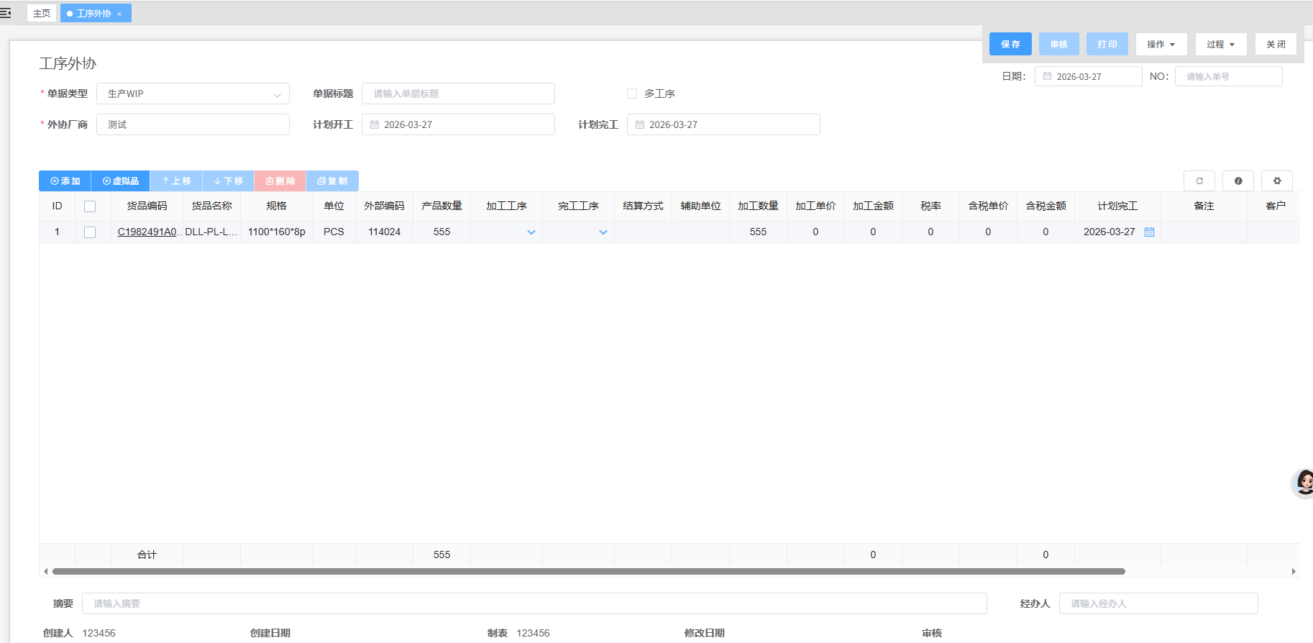The width and height of the screenshot is (1313, 643).
Task: Expand the 单据类型 dropdown showing 生产WIP
Action: [x=193, y=94]
